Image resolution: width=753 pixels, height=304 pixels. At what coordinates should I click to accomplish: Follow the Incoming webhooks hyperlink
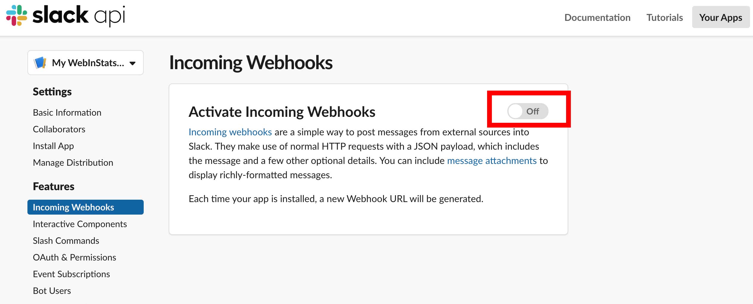(x=230, y=132)
